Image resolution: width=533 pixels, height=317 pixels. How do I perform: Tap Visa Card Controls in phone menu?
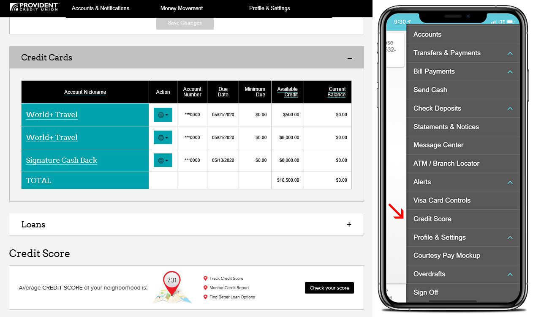pos(442,200)
